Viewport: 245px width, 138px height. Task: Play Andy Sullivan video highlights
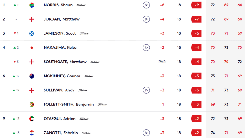click(146, 90)
